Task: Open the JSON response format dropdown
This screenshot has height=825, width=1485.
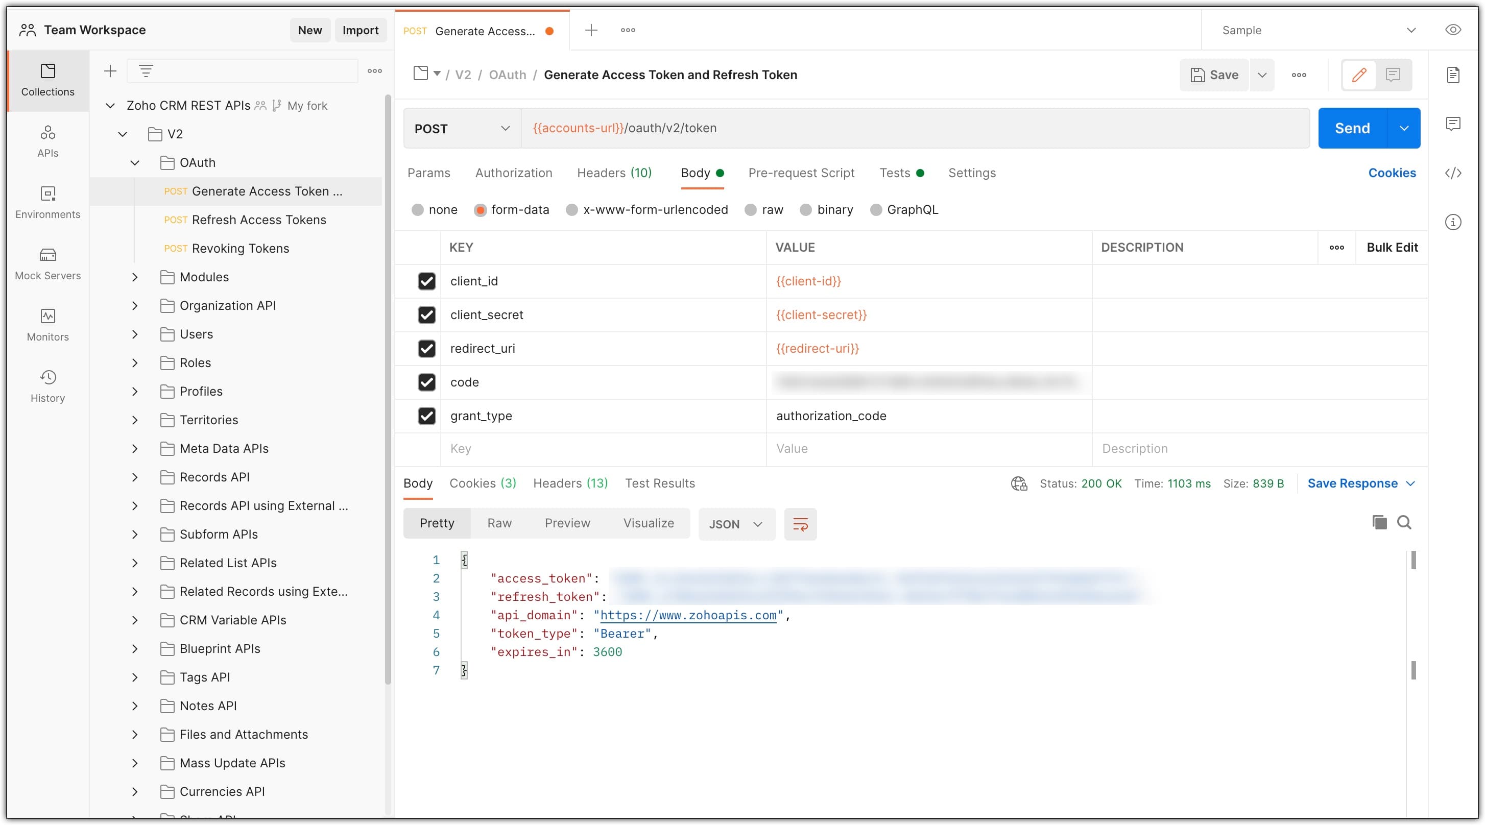Action: point(736,524)
